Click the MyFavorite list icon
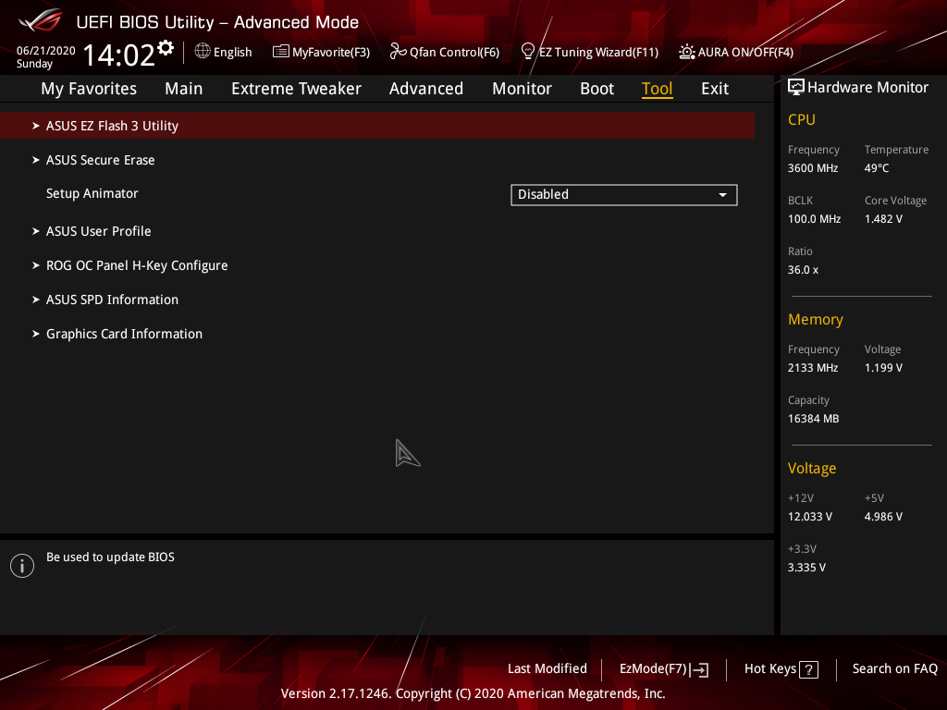This screenshot has width=947, height=710. click(281, 52)
